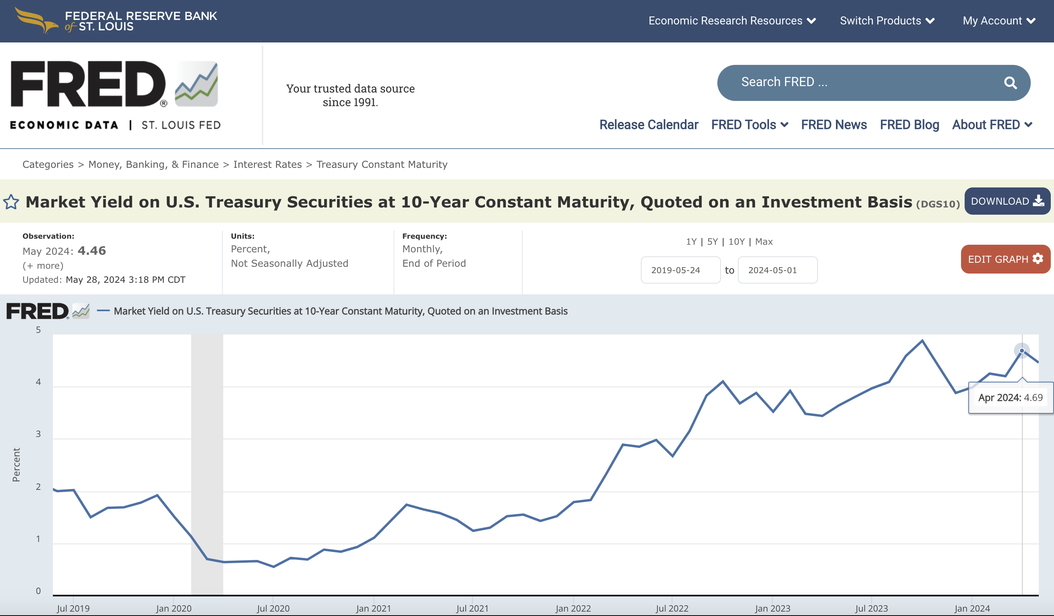
Task: Click the May 2024 observation value 4.46
Action: (92, 250)
